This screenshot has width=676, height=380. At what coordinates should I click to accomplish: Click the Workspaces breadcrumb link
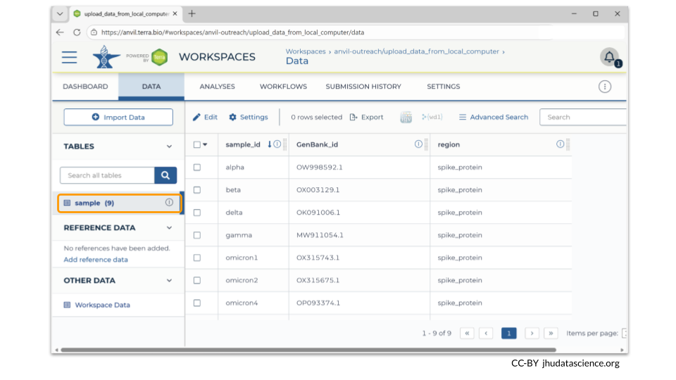(x=306, y=51)
